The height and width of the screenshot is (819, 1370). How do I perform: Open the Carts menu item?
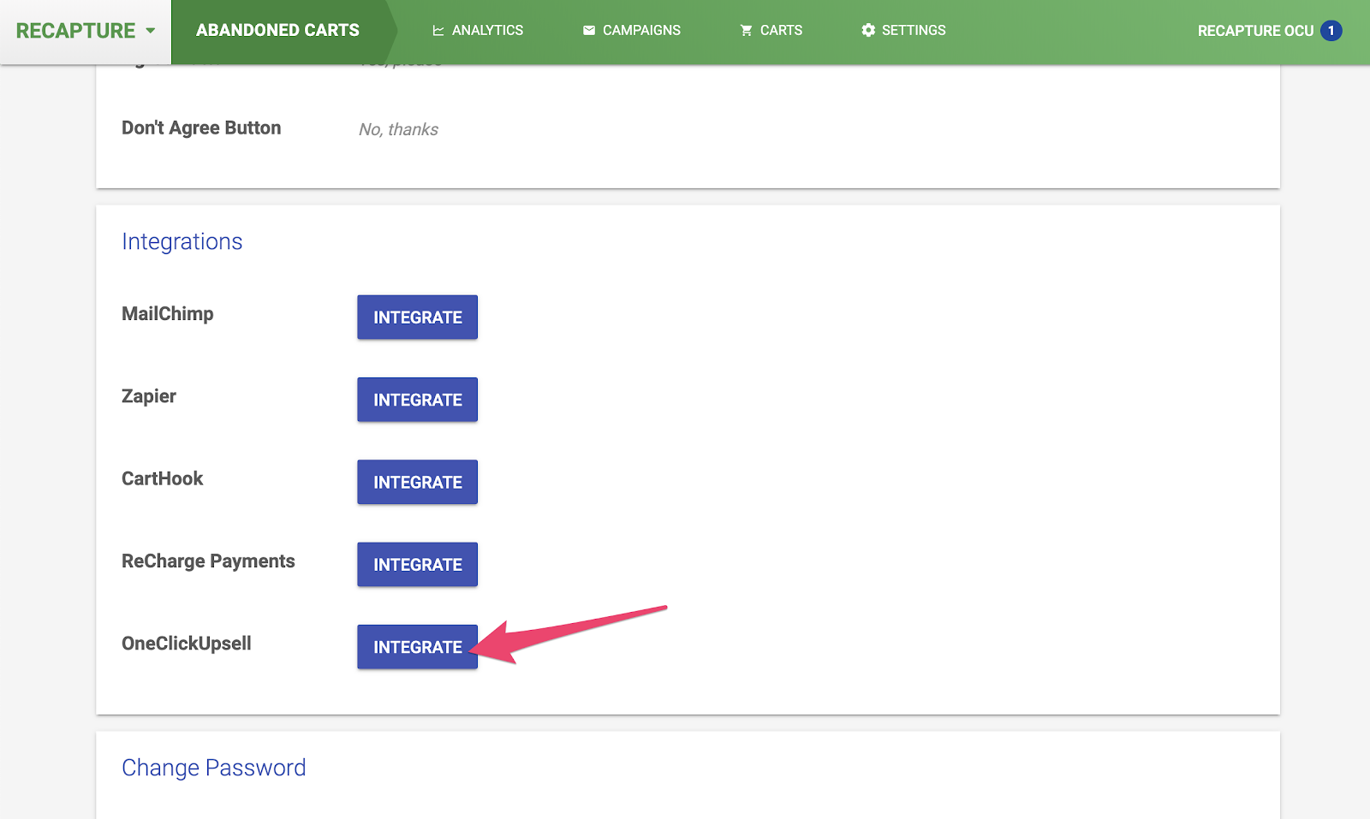click(771, 31)
